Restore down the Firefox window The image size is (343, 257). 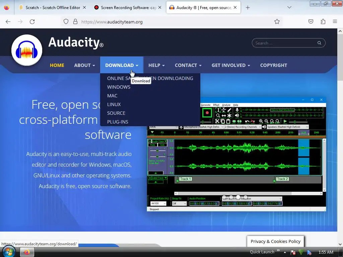tap(326, 3)
